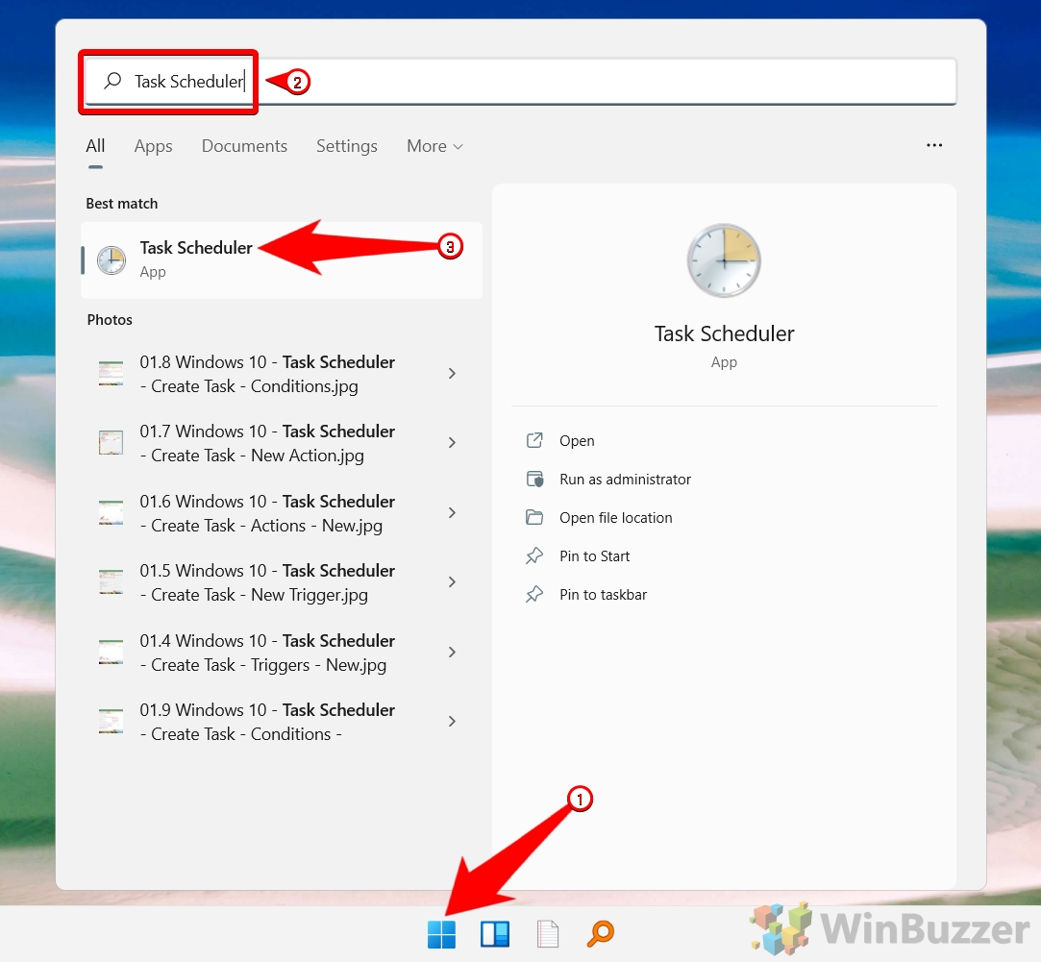Click the orange search magnifier taskbar icon
Viewport: 1041px width, 962px height.
(601, 934)
